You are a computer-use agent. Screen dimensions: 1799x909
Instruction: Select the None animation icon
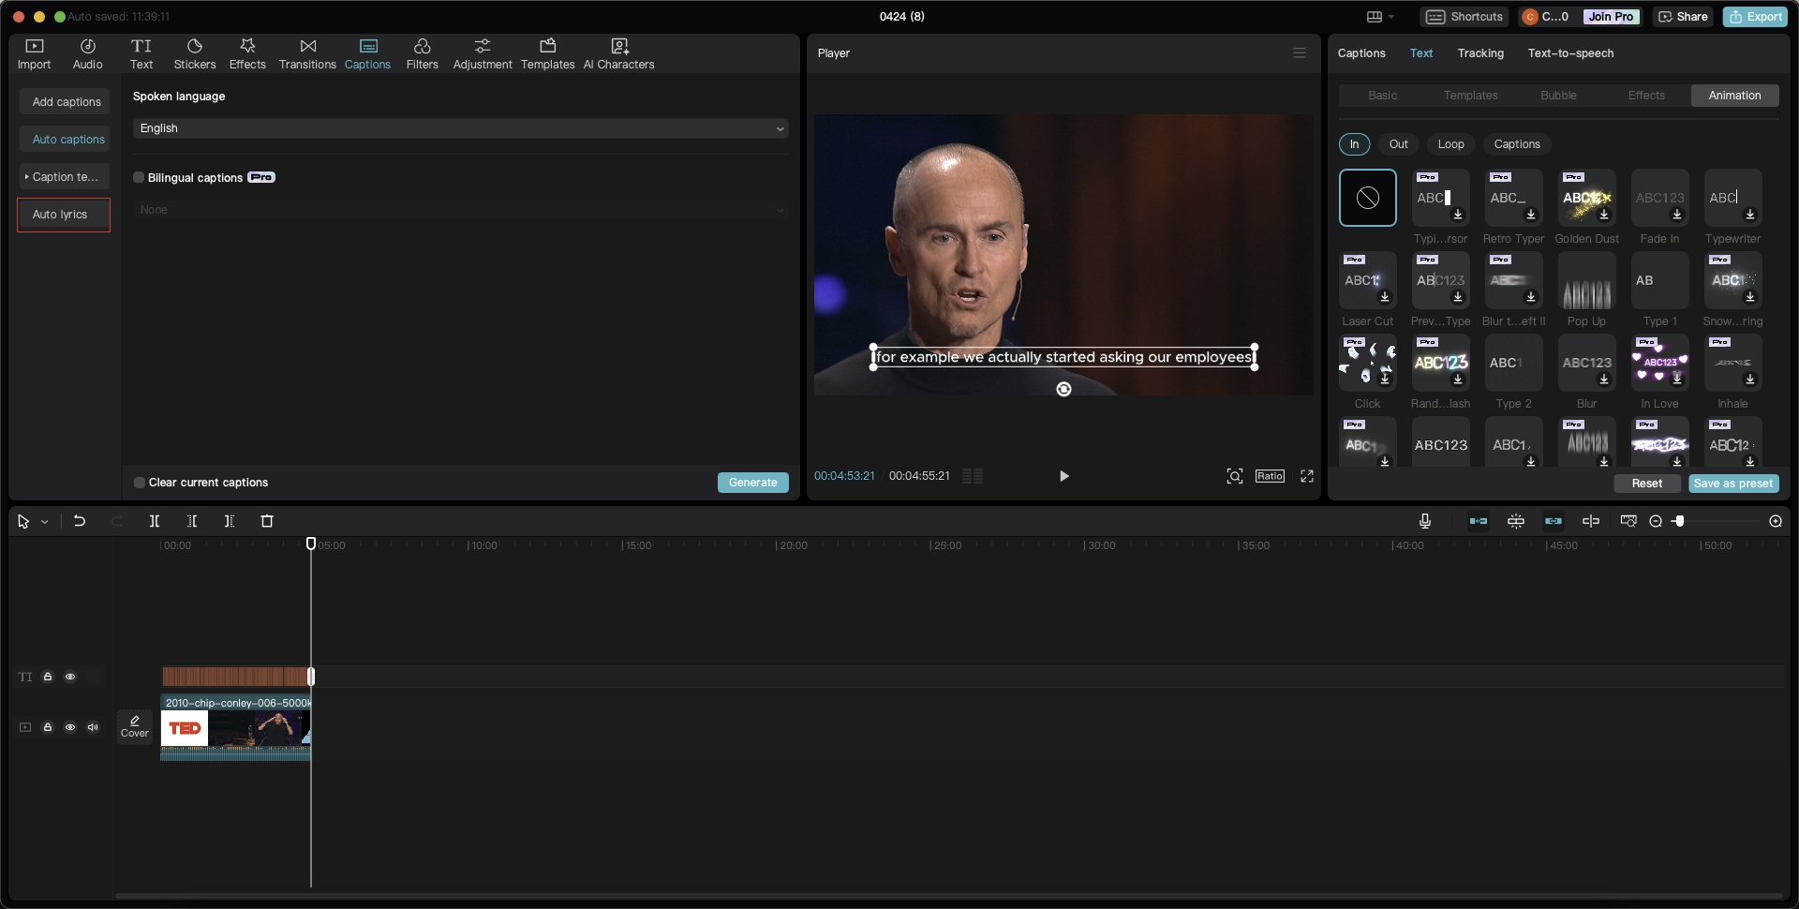[1367, 198]
